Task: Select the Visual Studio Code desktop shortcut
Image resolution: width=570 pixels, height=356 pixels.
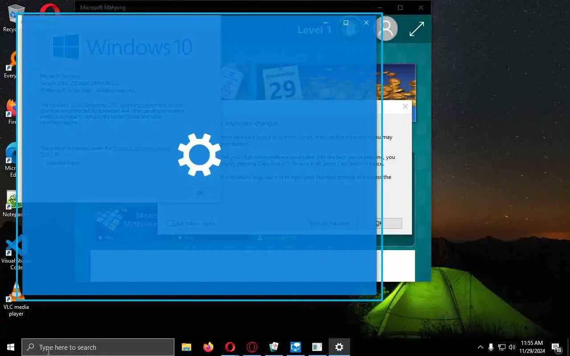Action: pyautogui.click(x=16, y=252)
